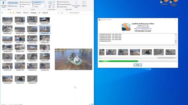Open the Options dropdown in ribbon
The image size is (188, 105).
coord(84,4)
